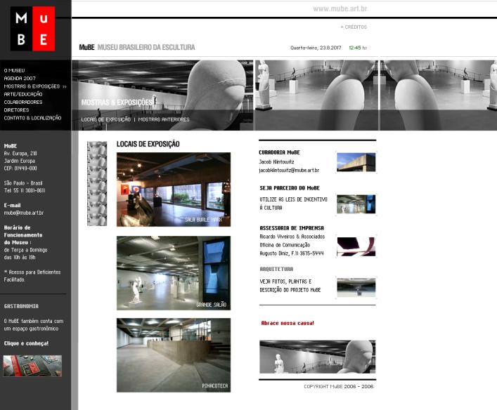Click the Assessoria de Imprensa heading
Viewport: 497px width, 410px height.
(x=292, y=228)
